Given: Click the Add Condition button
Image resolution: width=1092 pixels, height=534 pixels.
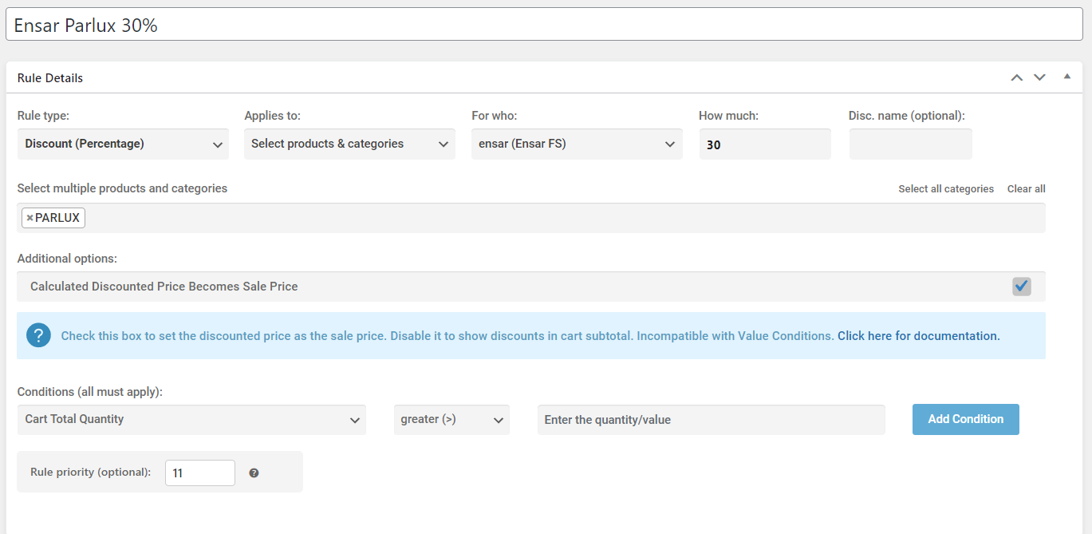Looking at the screenshot, I should click(x=965, y=419).
